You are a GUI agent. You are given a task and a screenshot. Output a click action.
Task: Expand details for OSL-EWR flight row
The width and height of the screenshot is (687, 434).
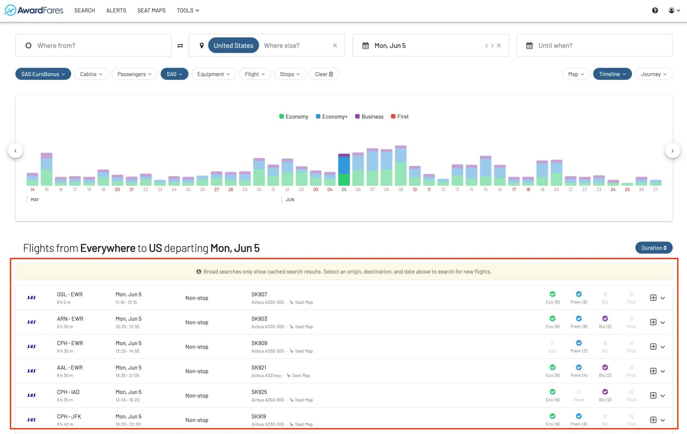(x=663, y=298)
